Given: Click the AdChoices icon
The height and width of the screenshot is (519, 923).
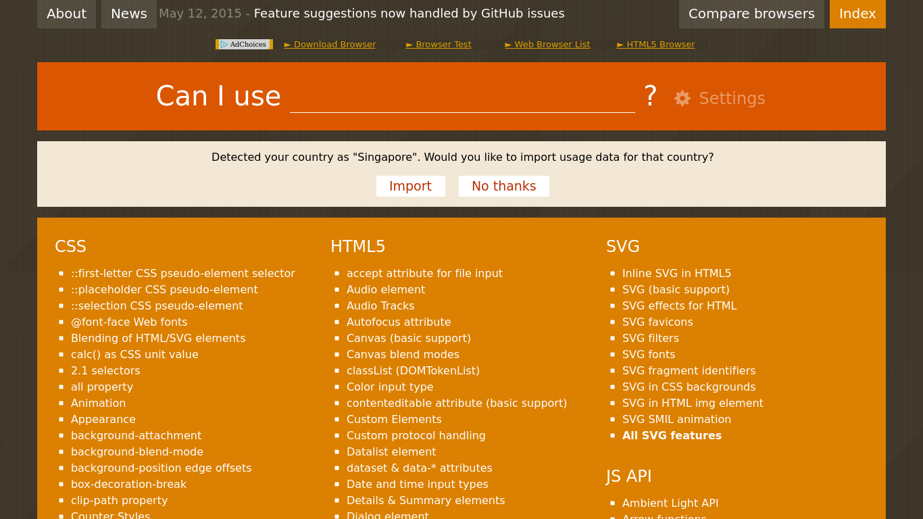Looking at the screenshot, I should click(x=224, y=44).
